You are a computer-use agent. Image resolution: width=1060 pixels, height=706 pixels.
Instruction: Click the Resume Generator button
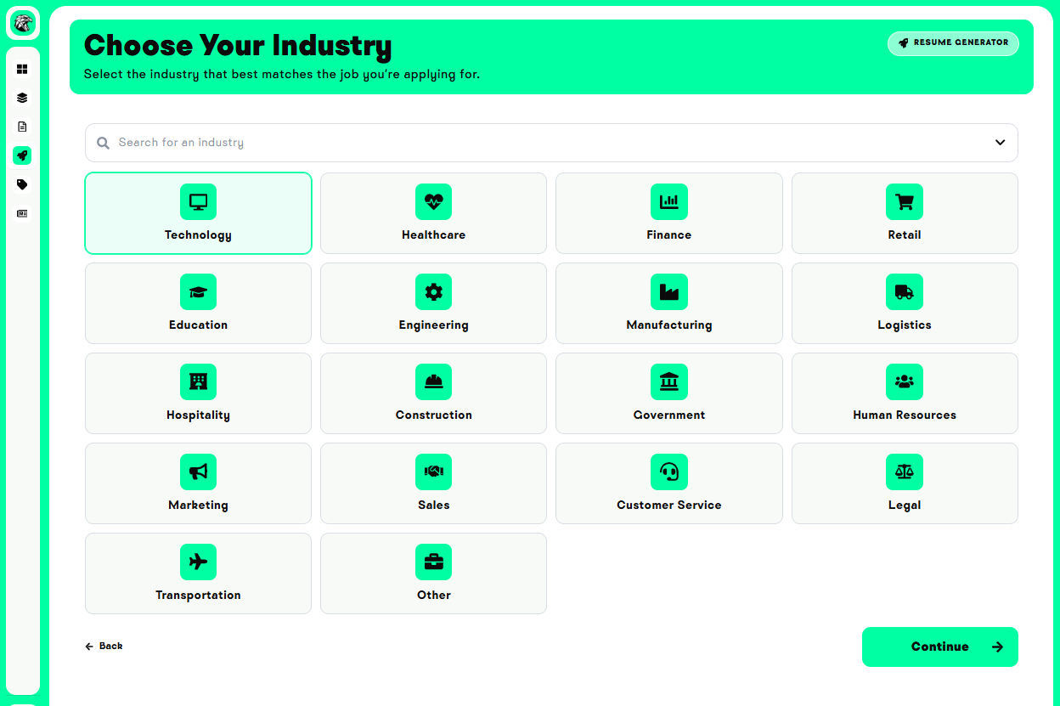(953, 43)
